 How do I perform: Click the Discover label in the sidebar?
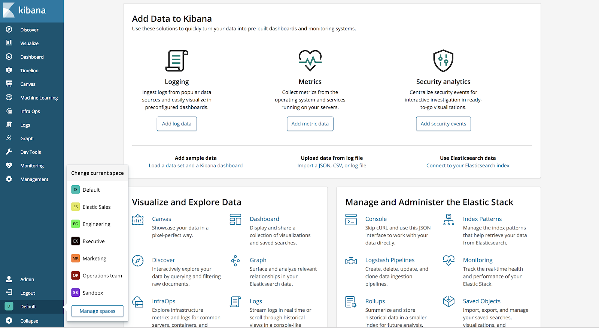[29, 30]
